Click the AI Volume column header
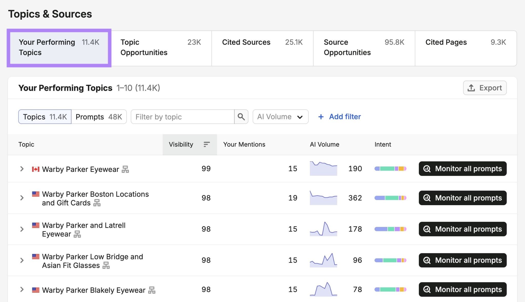 click(325, 144)
